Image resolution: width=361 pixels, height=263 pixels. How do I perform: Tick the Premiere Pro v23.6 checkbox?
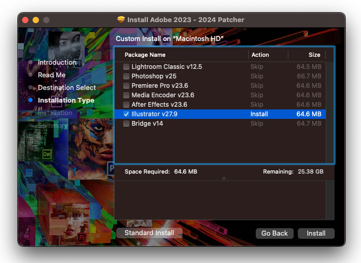126,86
